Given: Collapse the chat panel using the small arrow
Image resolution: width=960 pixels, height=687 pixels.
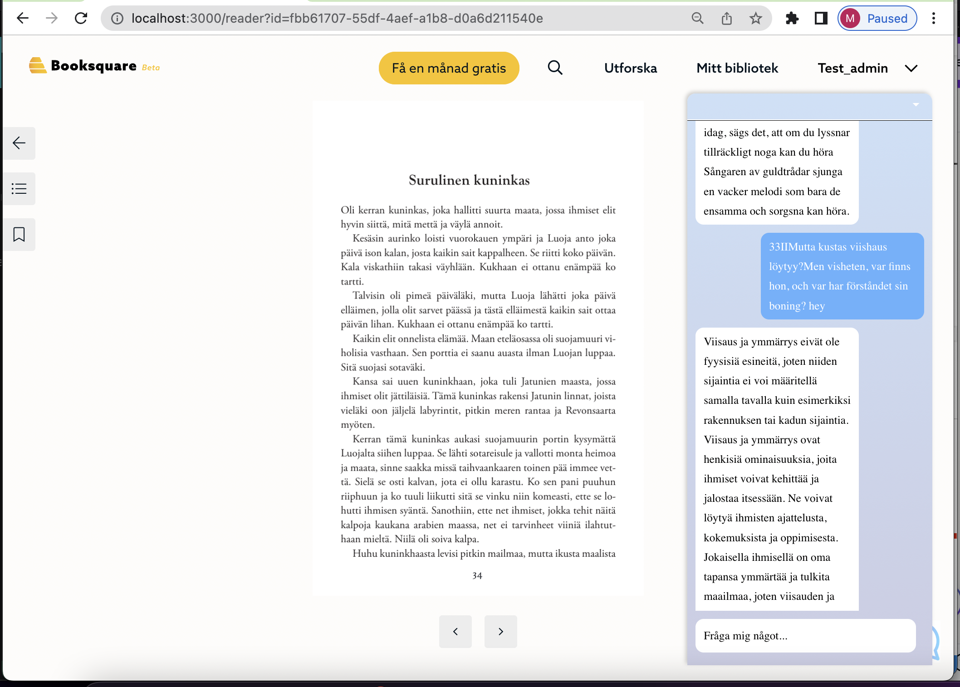Looking at the screenshot, I should tap(916, 105).
